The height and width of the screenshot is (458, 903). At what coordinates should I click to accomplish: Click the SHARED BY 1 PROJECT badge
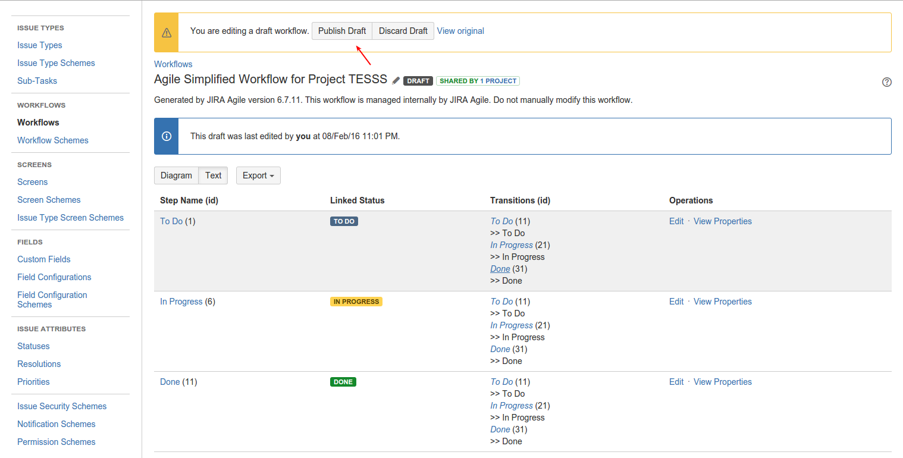click(478, 81)
